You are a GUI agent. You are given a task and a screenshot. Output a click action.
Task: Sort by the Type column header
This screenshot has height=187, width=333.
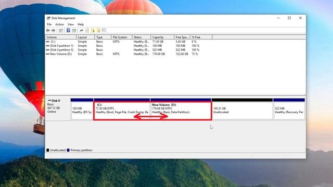coord(103,37)
